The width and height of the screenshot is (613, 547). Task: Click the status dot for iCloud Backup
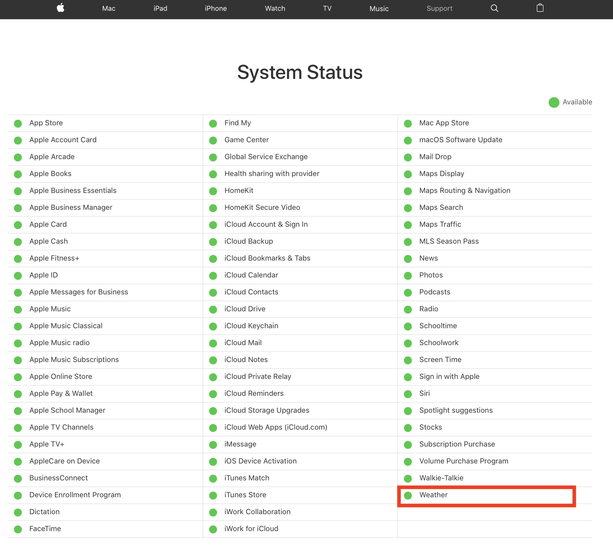pyautogui.click(x=213, y=242)
